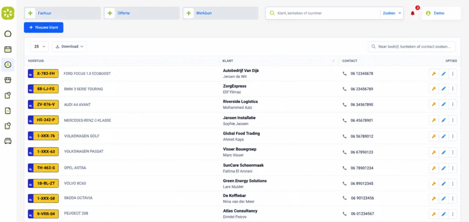Click phone icon for Riverside Logistics
Image resolution: width=469 pixels, height=222 pixels.
click(344, 104)
